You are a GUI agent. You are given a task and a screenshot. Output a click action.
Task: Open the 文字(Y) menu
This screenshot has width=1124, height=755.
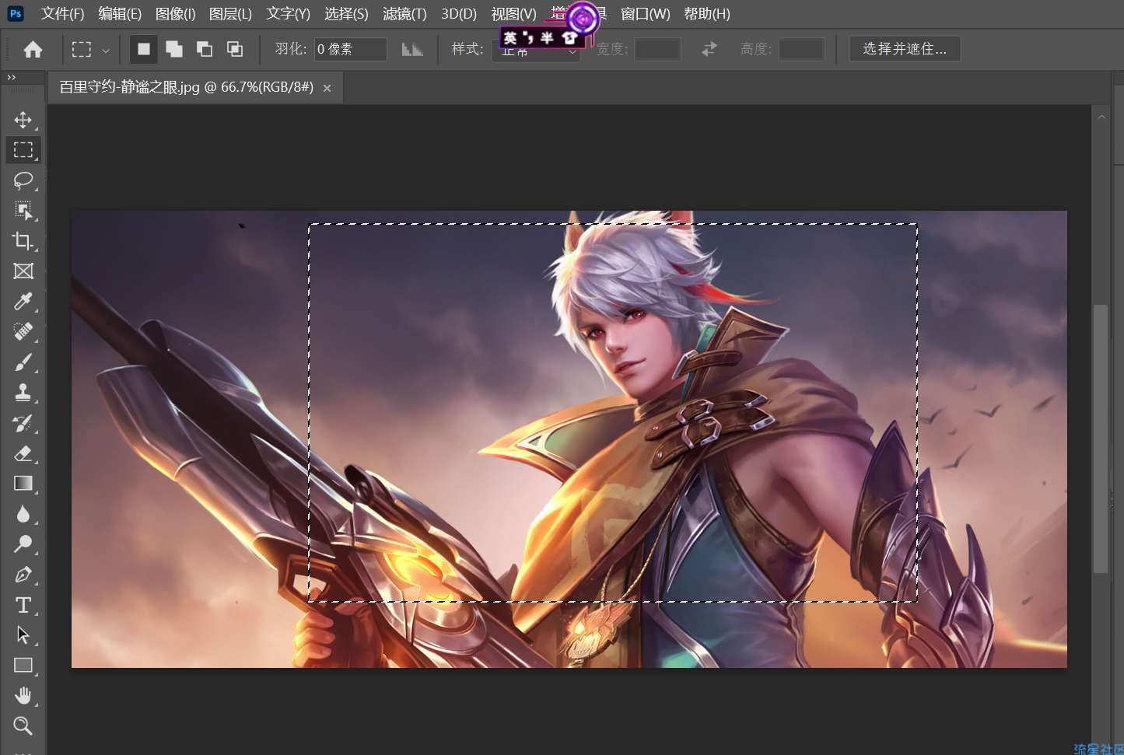(288, 14)
